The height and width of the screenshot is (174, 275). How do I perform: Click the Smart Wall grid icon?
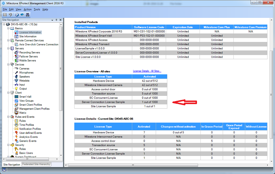click(x=17, y=97)
